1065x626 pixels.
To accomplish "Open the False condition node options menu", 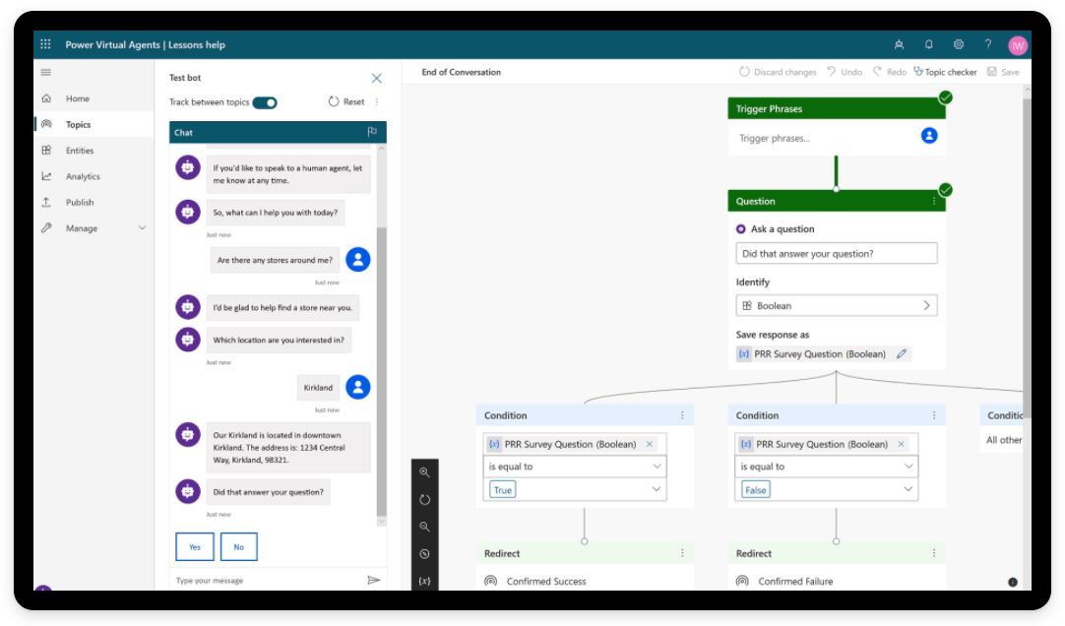I will point(934,414).
